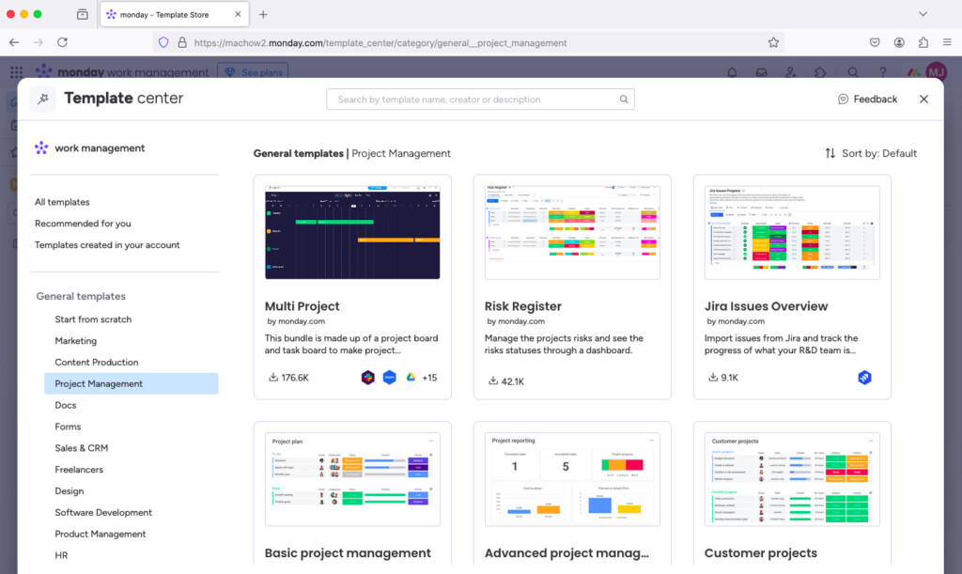
Task: Open the browser extensions puzzle icon
Action: (x=923, y=42)
